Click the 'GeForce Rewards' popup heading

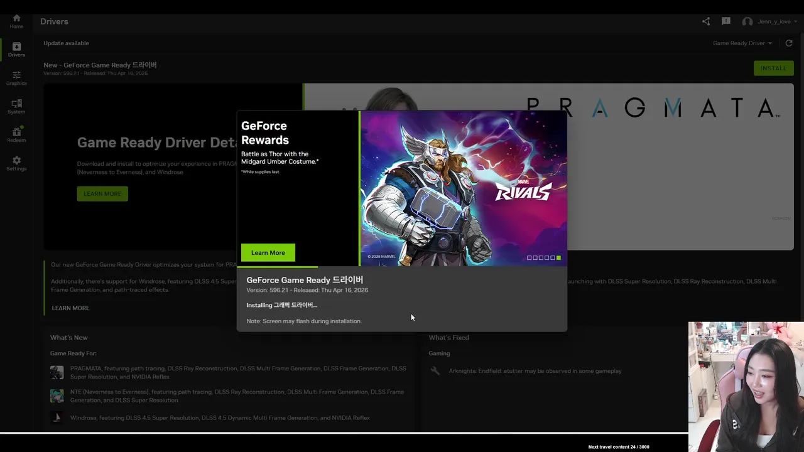pos(265,133)
